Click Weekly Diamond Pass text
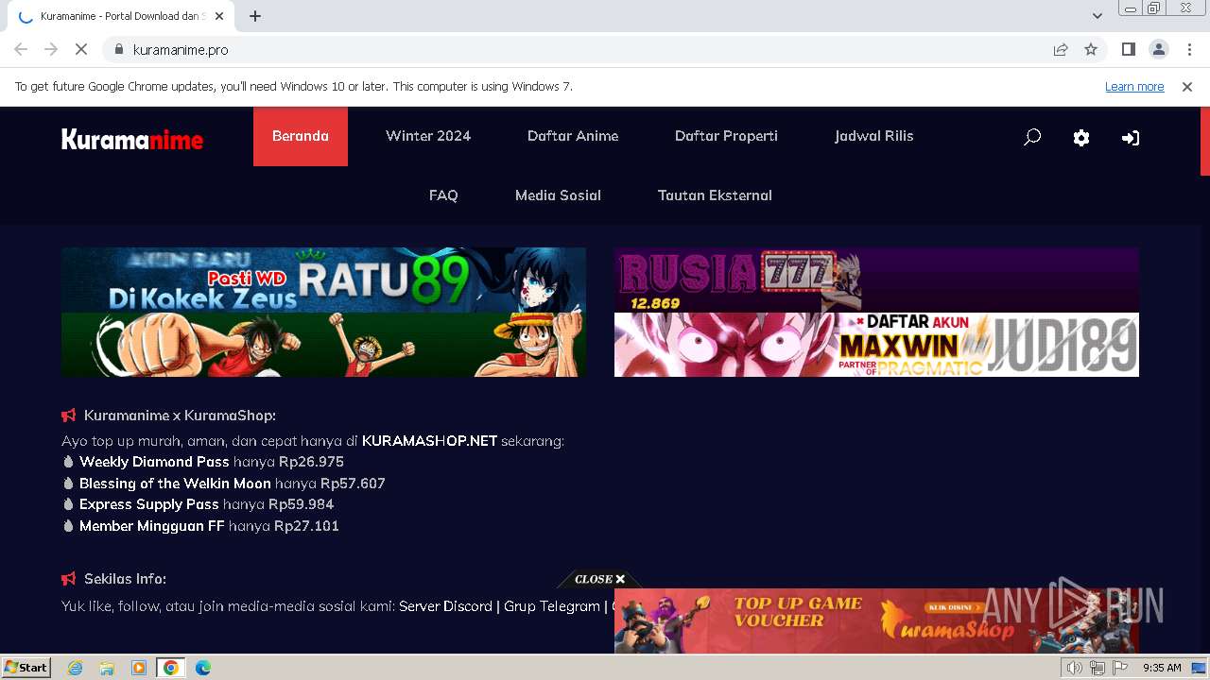Viewport: 1210px width, 680px height. click(154, 462)
